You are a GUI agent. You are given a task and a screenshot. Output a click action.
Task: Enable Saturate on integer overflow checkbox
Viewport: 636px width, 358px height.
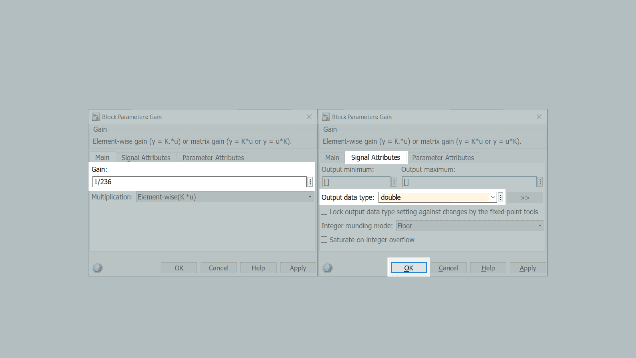pyautogui.click(x=324, y=240)
